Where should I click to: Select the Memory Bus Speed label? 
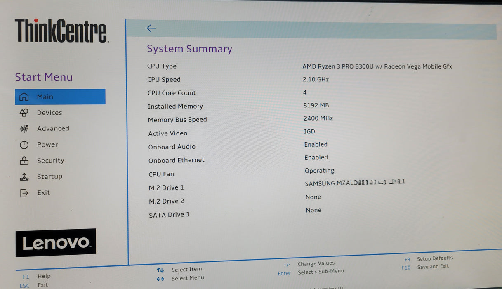tap(177, 120)
